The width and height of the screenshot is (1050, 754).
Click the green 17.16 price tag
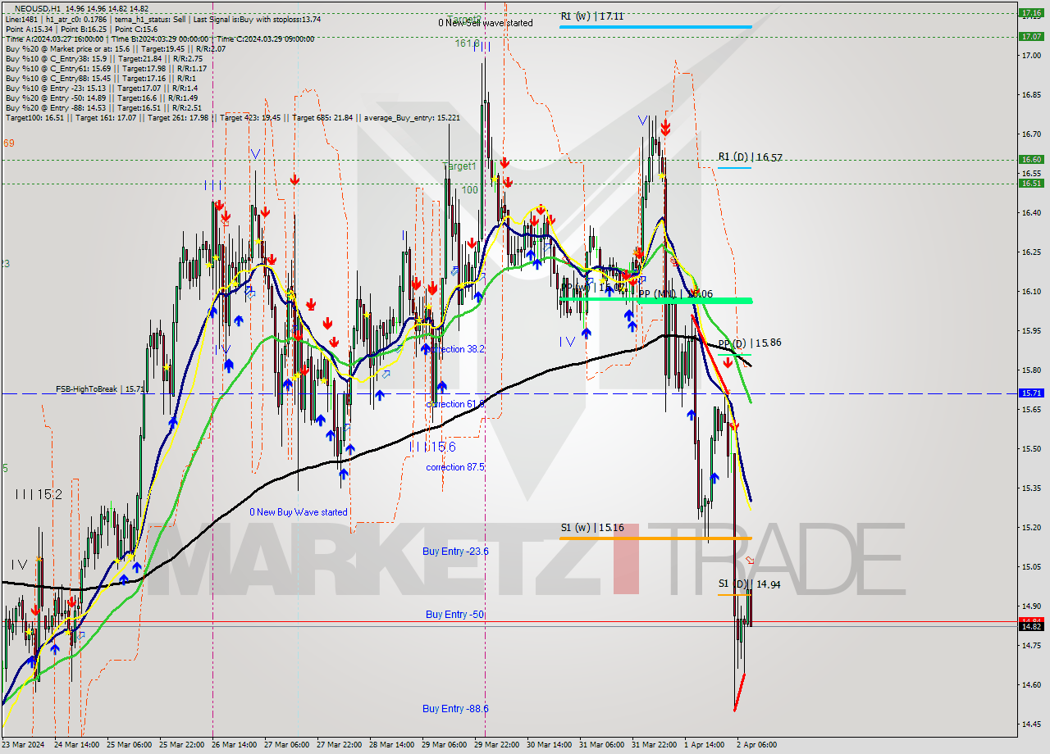1030,12
